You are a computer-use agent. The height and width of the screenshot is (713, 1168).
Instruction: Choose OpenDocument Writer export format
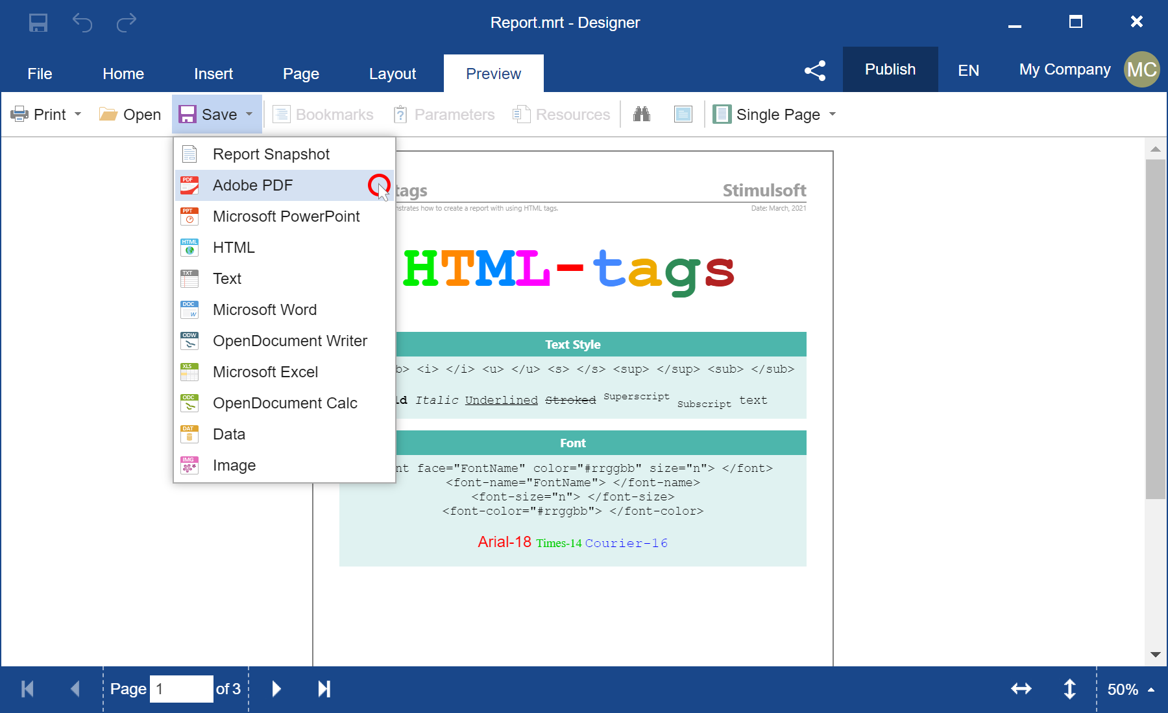pyautogui.click(x=285, y=341)
